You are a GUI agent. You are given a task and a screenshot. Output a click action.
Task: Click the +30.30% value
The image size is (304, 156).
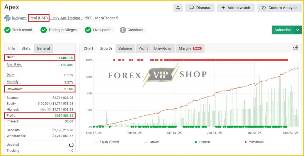click(x=67, y=65)
